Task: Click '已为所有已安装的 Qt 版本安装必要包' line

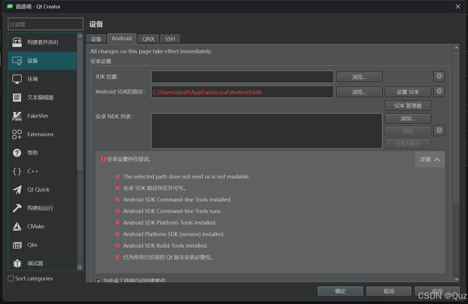Action: [169, 257]
